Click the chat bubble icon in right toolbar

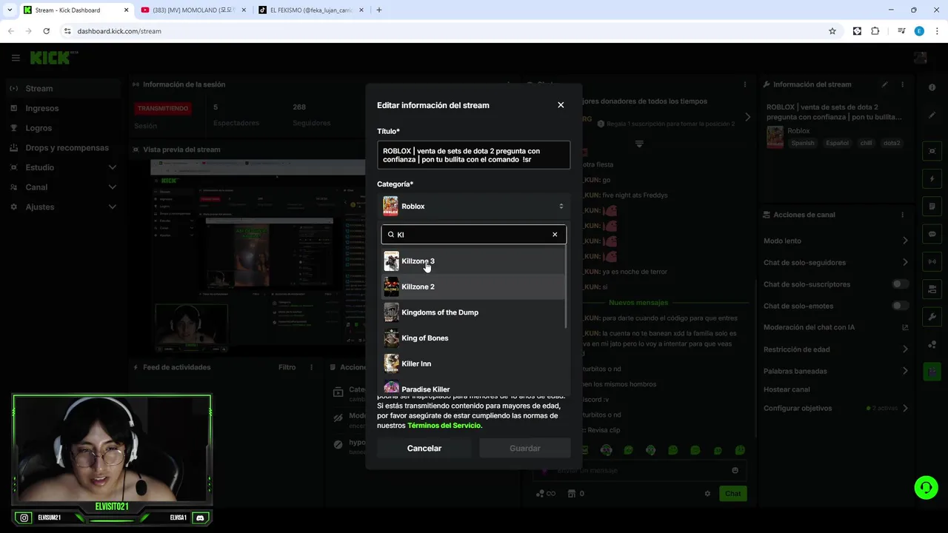point(932,234)
